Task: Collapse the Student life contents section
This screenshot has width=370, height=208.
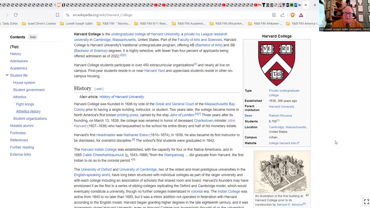Action: 7,75
